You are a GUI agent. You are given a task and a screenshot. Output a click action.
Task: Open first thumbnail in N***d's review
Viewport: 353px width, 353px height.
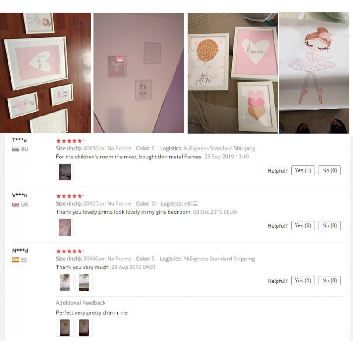[65, 282]
